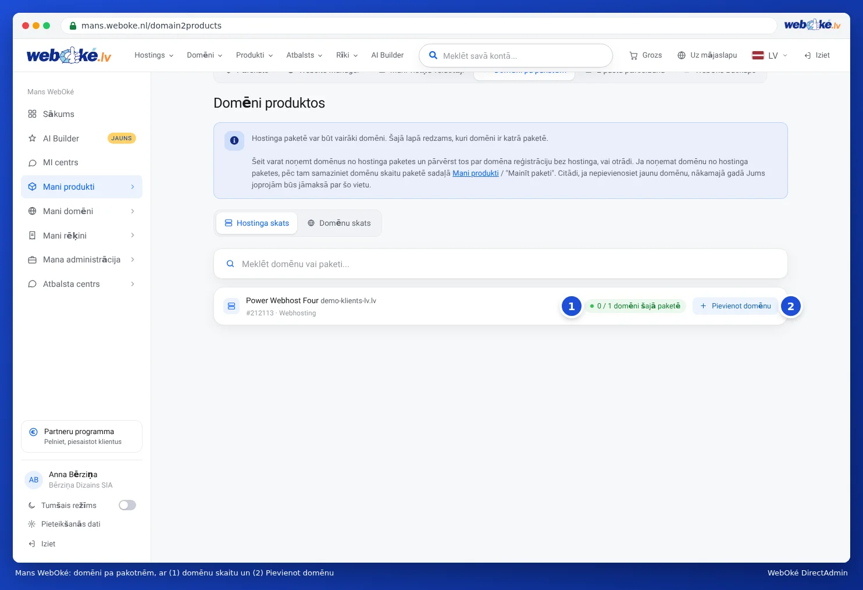This screenshot has height=590, width=863.
Task: Click the Power Webhost Four server icon
Action: tap(231, 306)
